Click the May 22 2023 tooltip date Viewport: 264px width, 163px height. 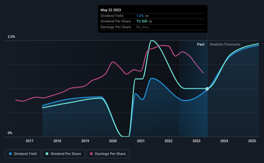pos(111,10)
